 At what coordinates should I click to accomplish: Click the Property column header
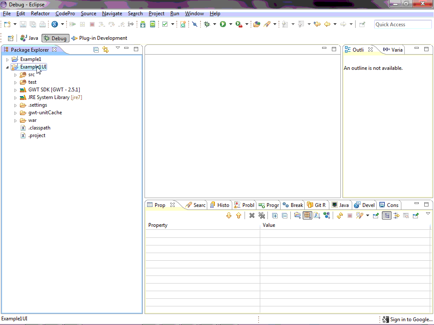pyautogui.click(x=203, y=225)
